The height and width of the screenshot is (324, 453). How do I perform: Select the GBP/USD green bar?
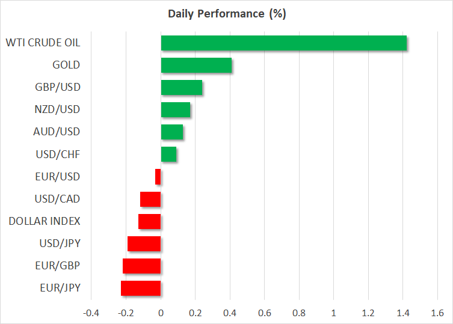click(182, 88)
